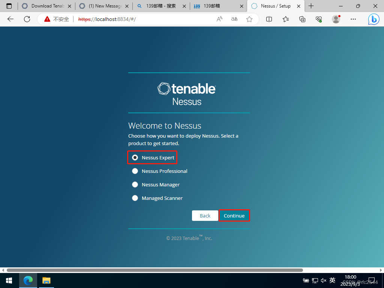Pick the Managed Scanner option
384x288 pixels.
tap(135, 198)
